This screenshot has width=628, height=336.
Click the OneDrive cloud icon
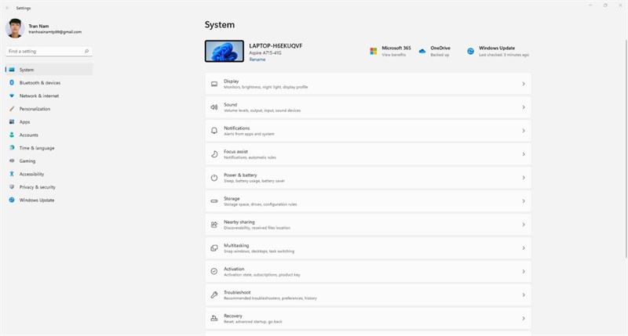point(422,51)
